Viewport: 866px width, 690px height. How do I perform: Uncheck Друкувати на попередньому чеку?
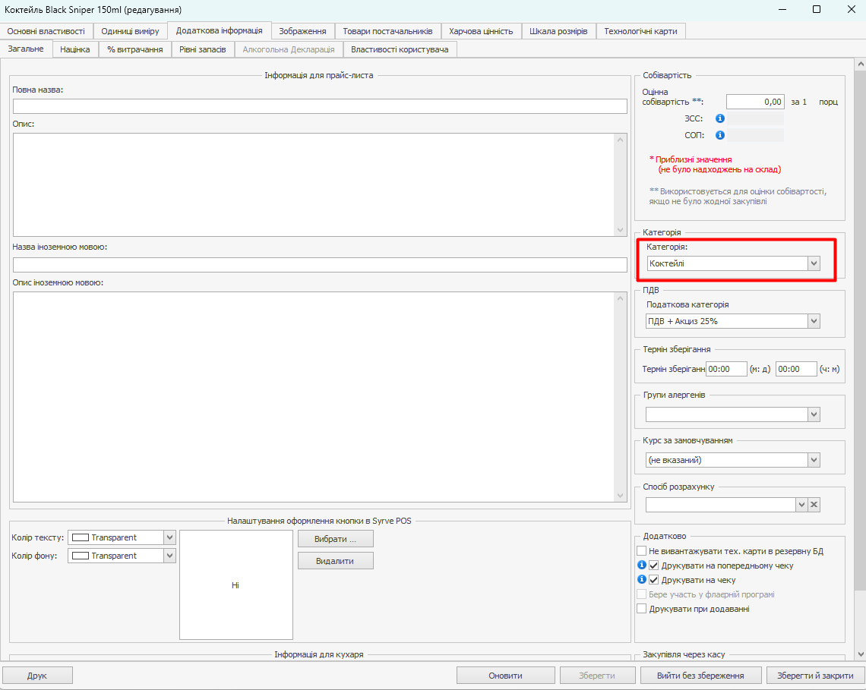click(x=653, y=566)
